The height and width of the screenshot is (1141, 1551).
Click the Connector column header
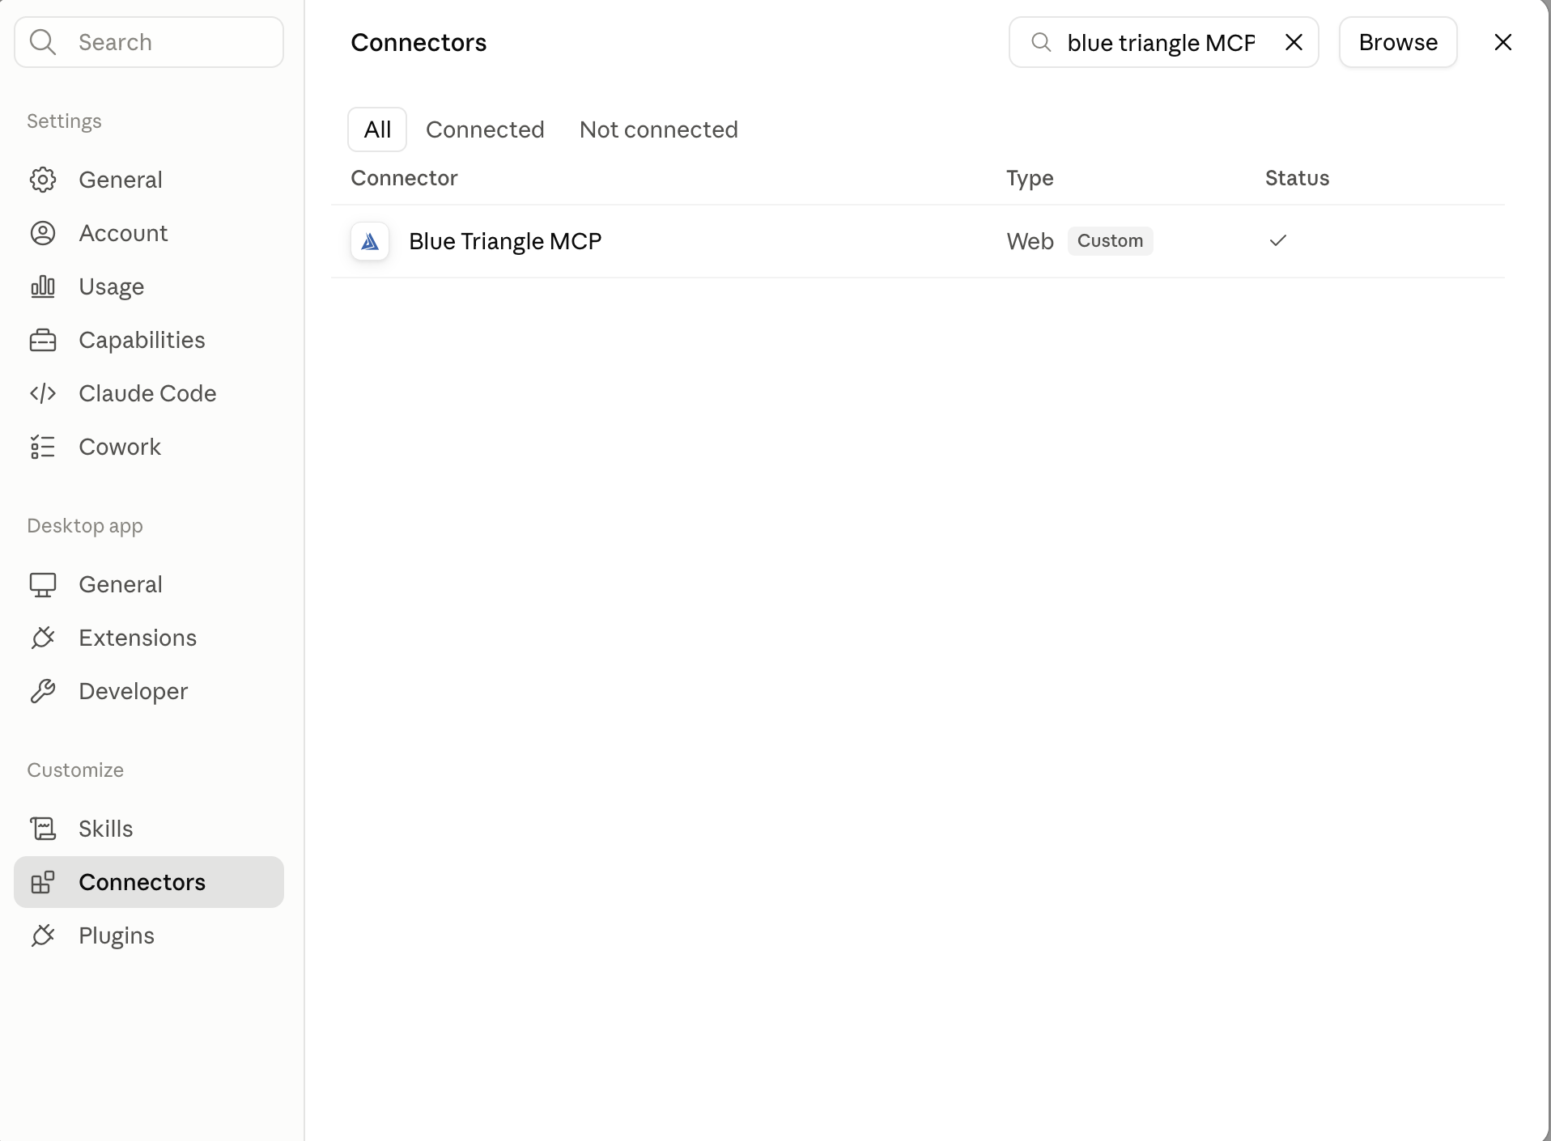[404, 178]
